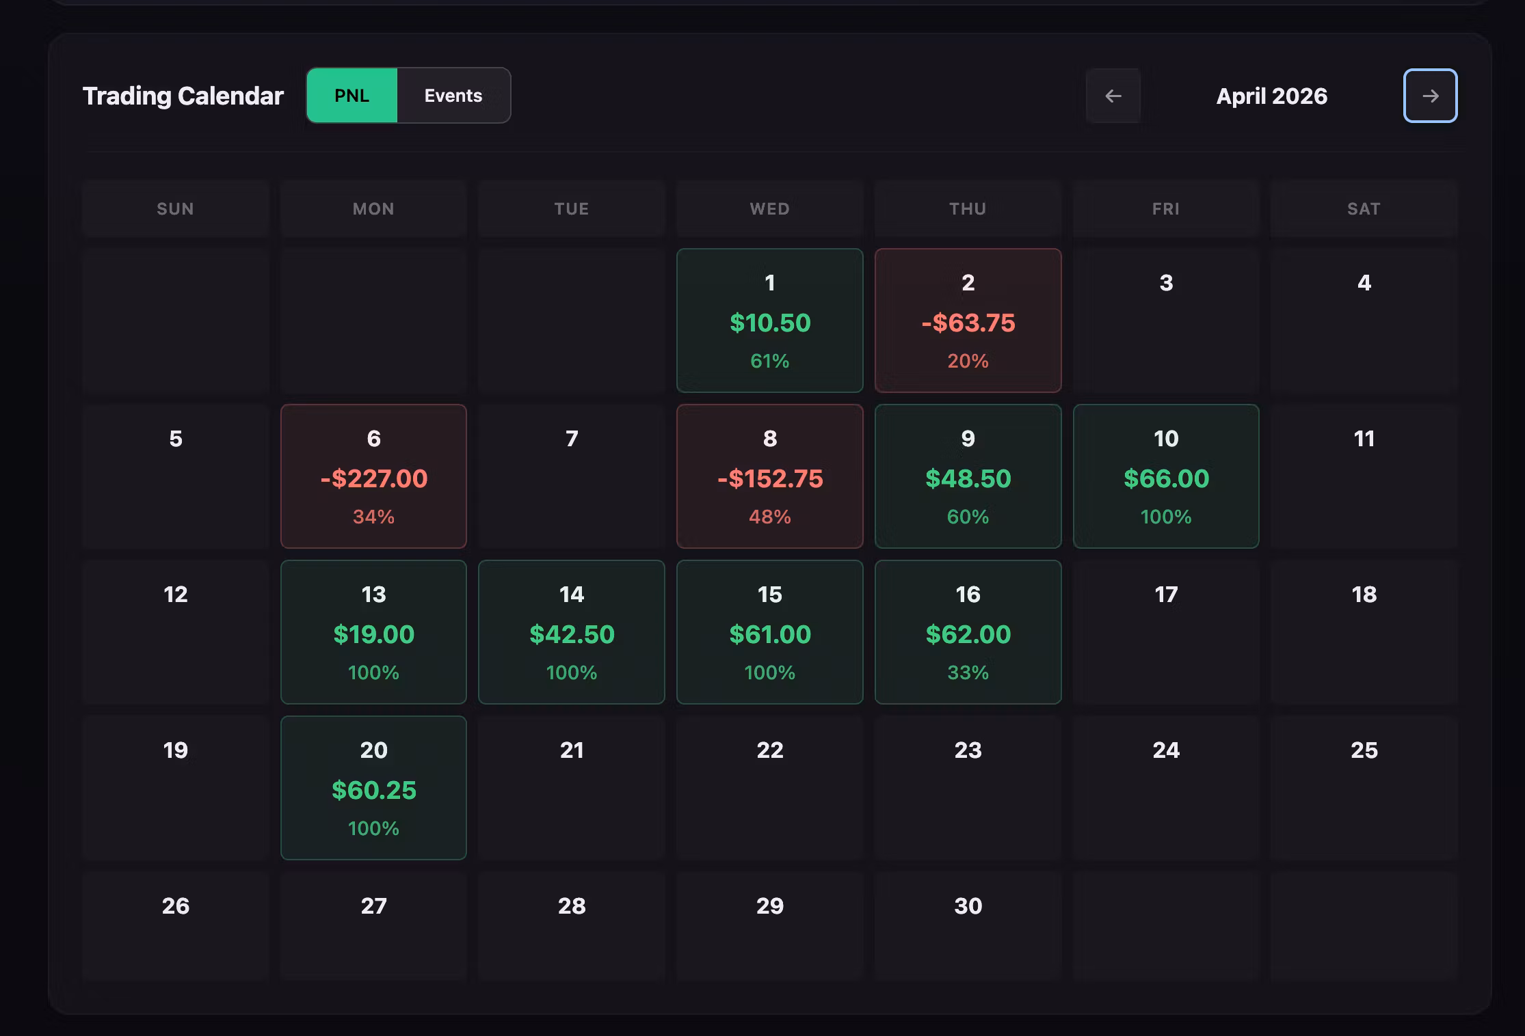Open April 2 cell showing -$63.75
Image resolution: width=1525 pixels, height=1036 pixels.
coord(968,321)
